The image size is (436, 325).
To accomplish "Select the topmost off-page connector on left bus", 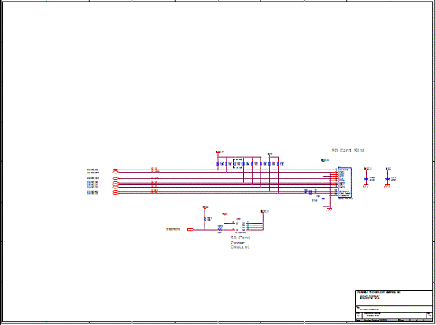I will [x=116, y=170].
